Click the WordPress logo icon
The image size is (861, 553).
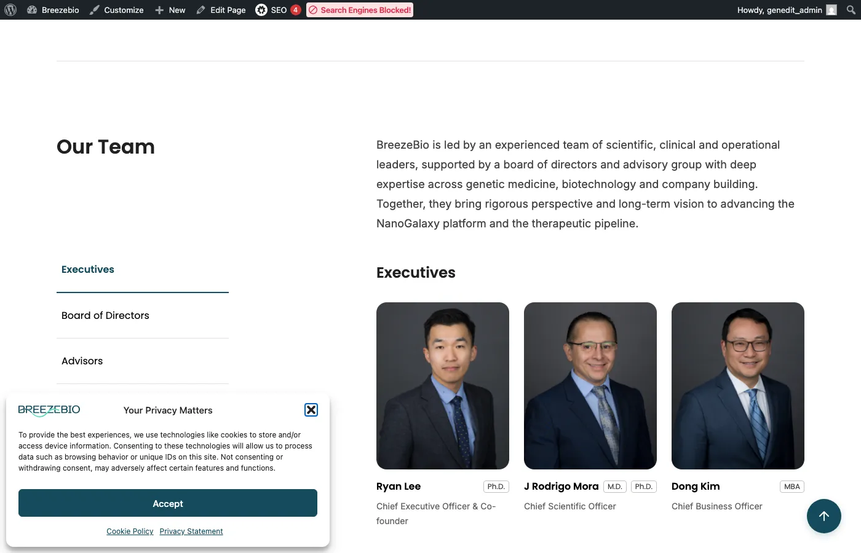click(10, 10)
